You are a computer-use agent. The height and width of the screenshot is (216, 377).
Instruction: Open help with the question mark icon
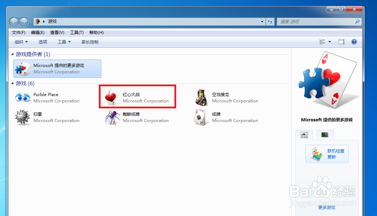click(x=354, y=42)
